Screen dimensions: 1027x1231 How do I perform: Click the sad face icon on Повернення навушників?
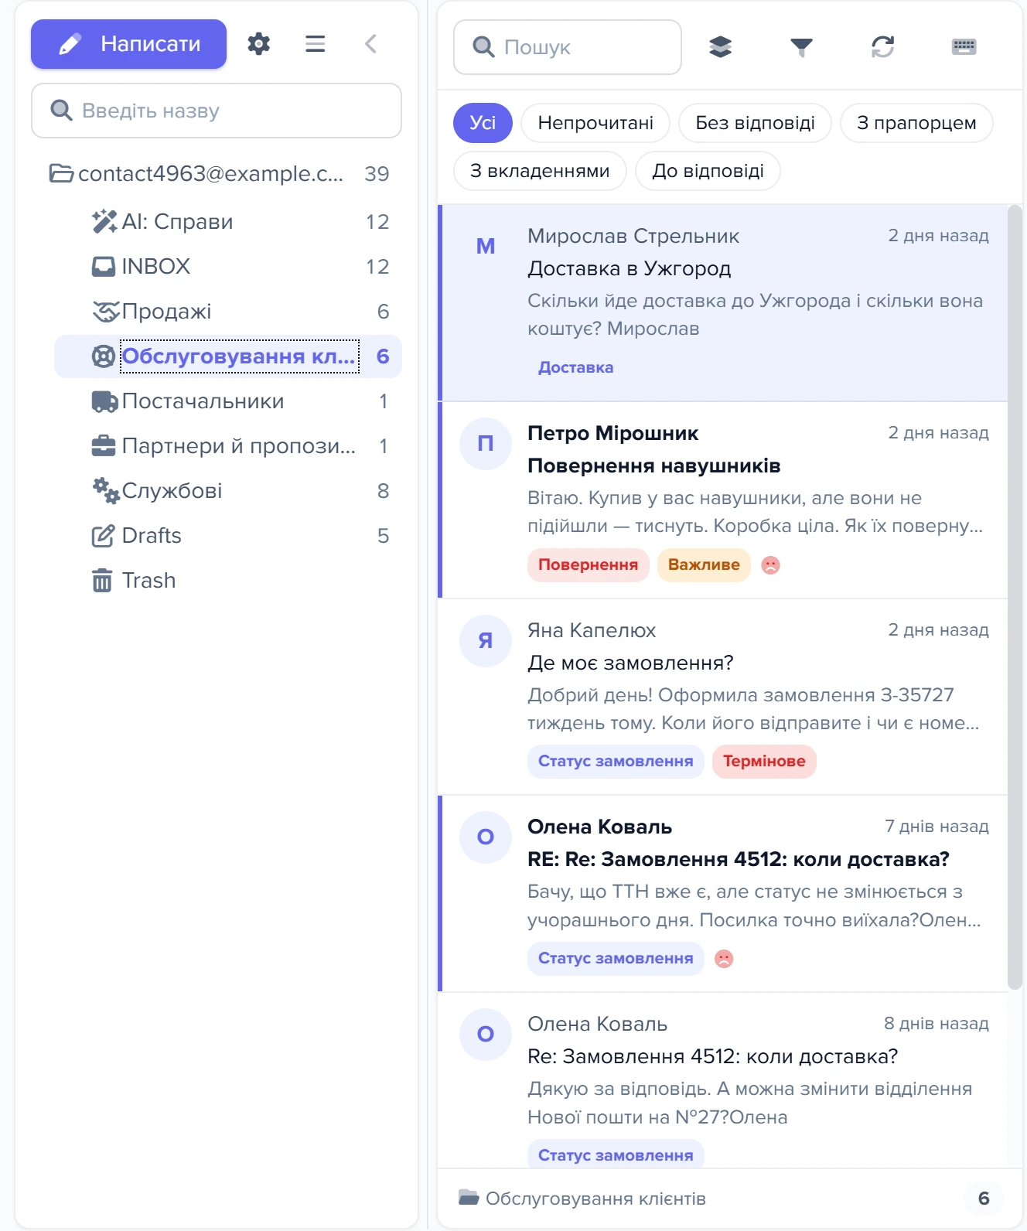pyautogui.click(x=770, y=565)
